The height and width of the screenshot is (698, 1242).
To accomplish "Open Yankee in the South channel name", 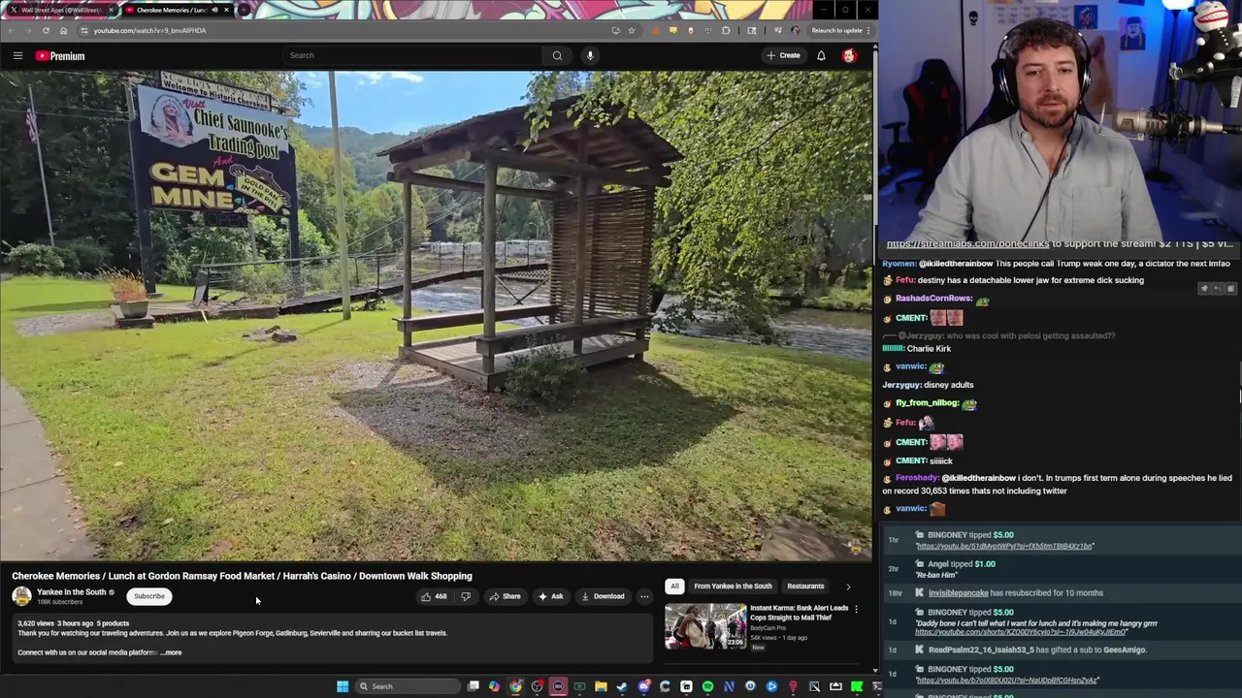I will point(72,592).
